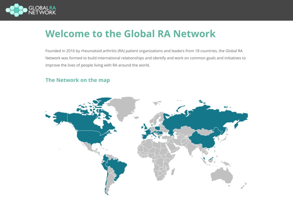Select Spain on the world map

144,137
